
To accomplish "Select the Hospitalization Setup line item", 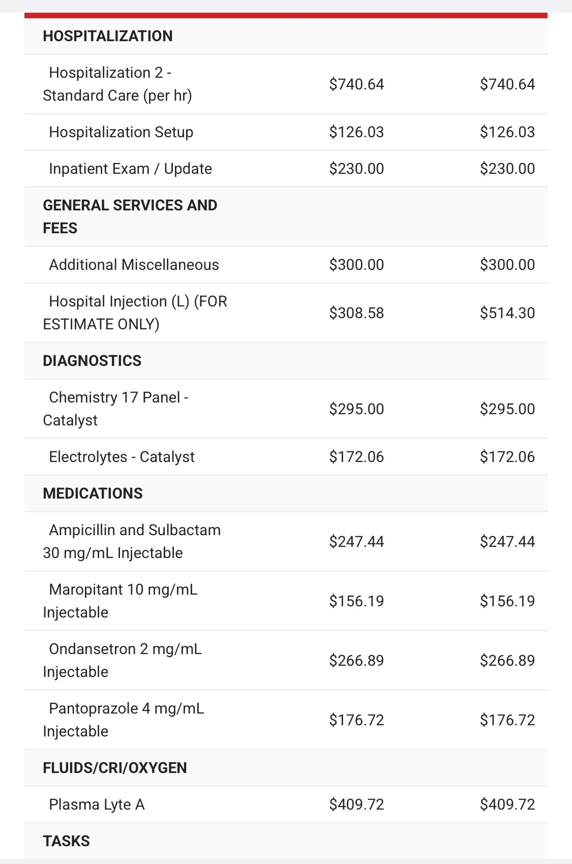I will 286,132.
